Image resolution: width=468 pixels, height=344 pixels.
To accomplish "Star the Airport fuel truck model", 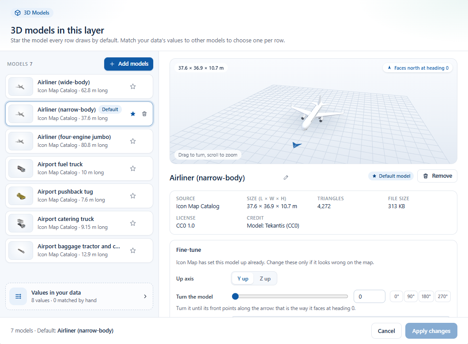I will (133, 168).
